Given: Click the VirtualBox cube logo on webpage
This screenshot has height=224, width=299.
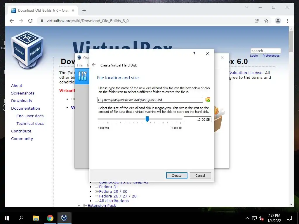Looking at the screenshot, I should point(27,50).
